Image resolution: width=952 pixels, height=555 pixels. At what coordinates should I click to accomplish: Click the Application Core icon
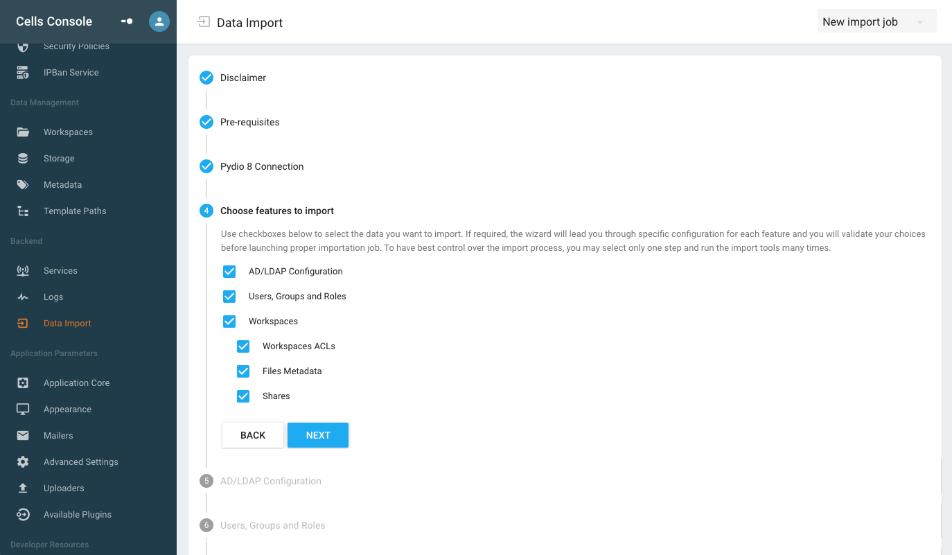[x=23, y=383]
